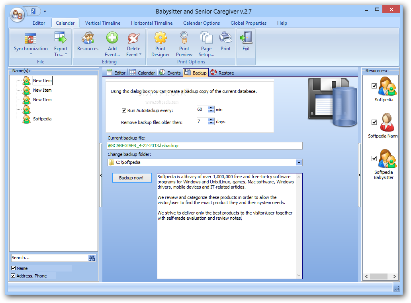Viewport: 411px width, 303px height.
Task: Toggle Run AutoBackup every checkbox
Action: pos(124,110)
